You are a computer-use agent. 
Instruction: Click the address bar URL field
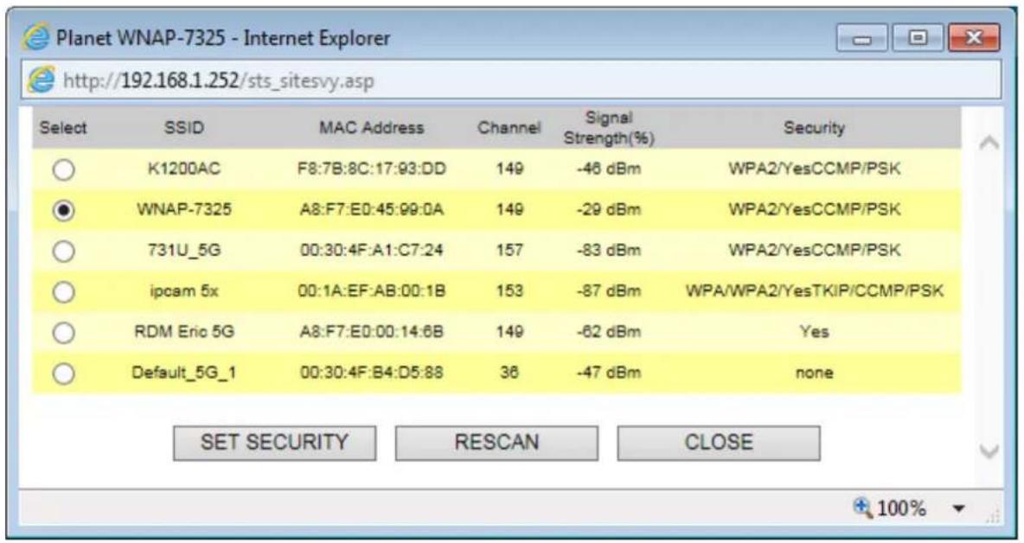(x=510, y=81)
